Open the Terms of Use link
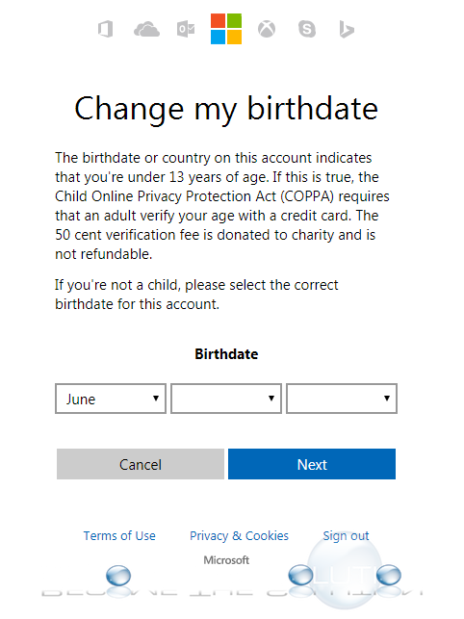The image size is (464, 619). pyautogui.click(x=119, y=535)
